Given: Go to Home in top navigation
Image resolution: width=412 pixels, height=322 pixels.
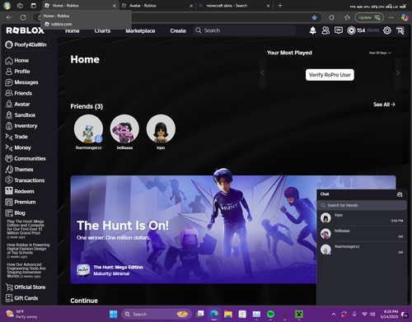Looking at the screenshot, I should tap(73, 30).
